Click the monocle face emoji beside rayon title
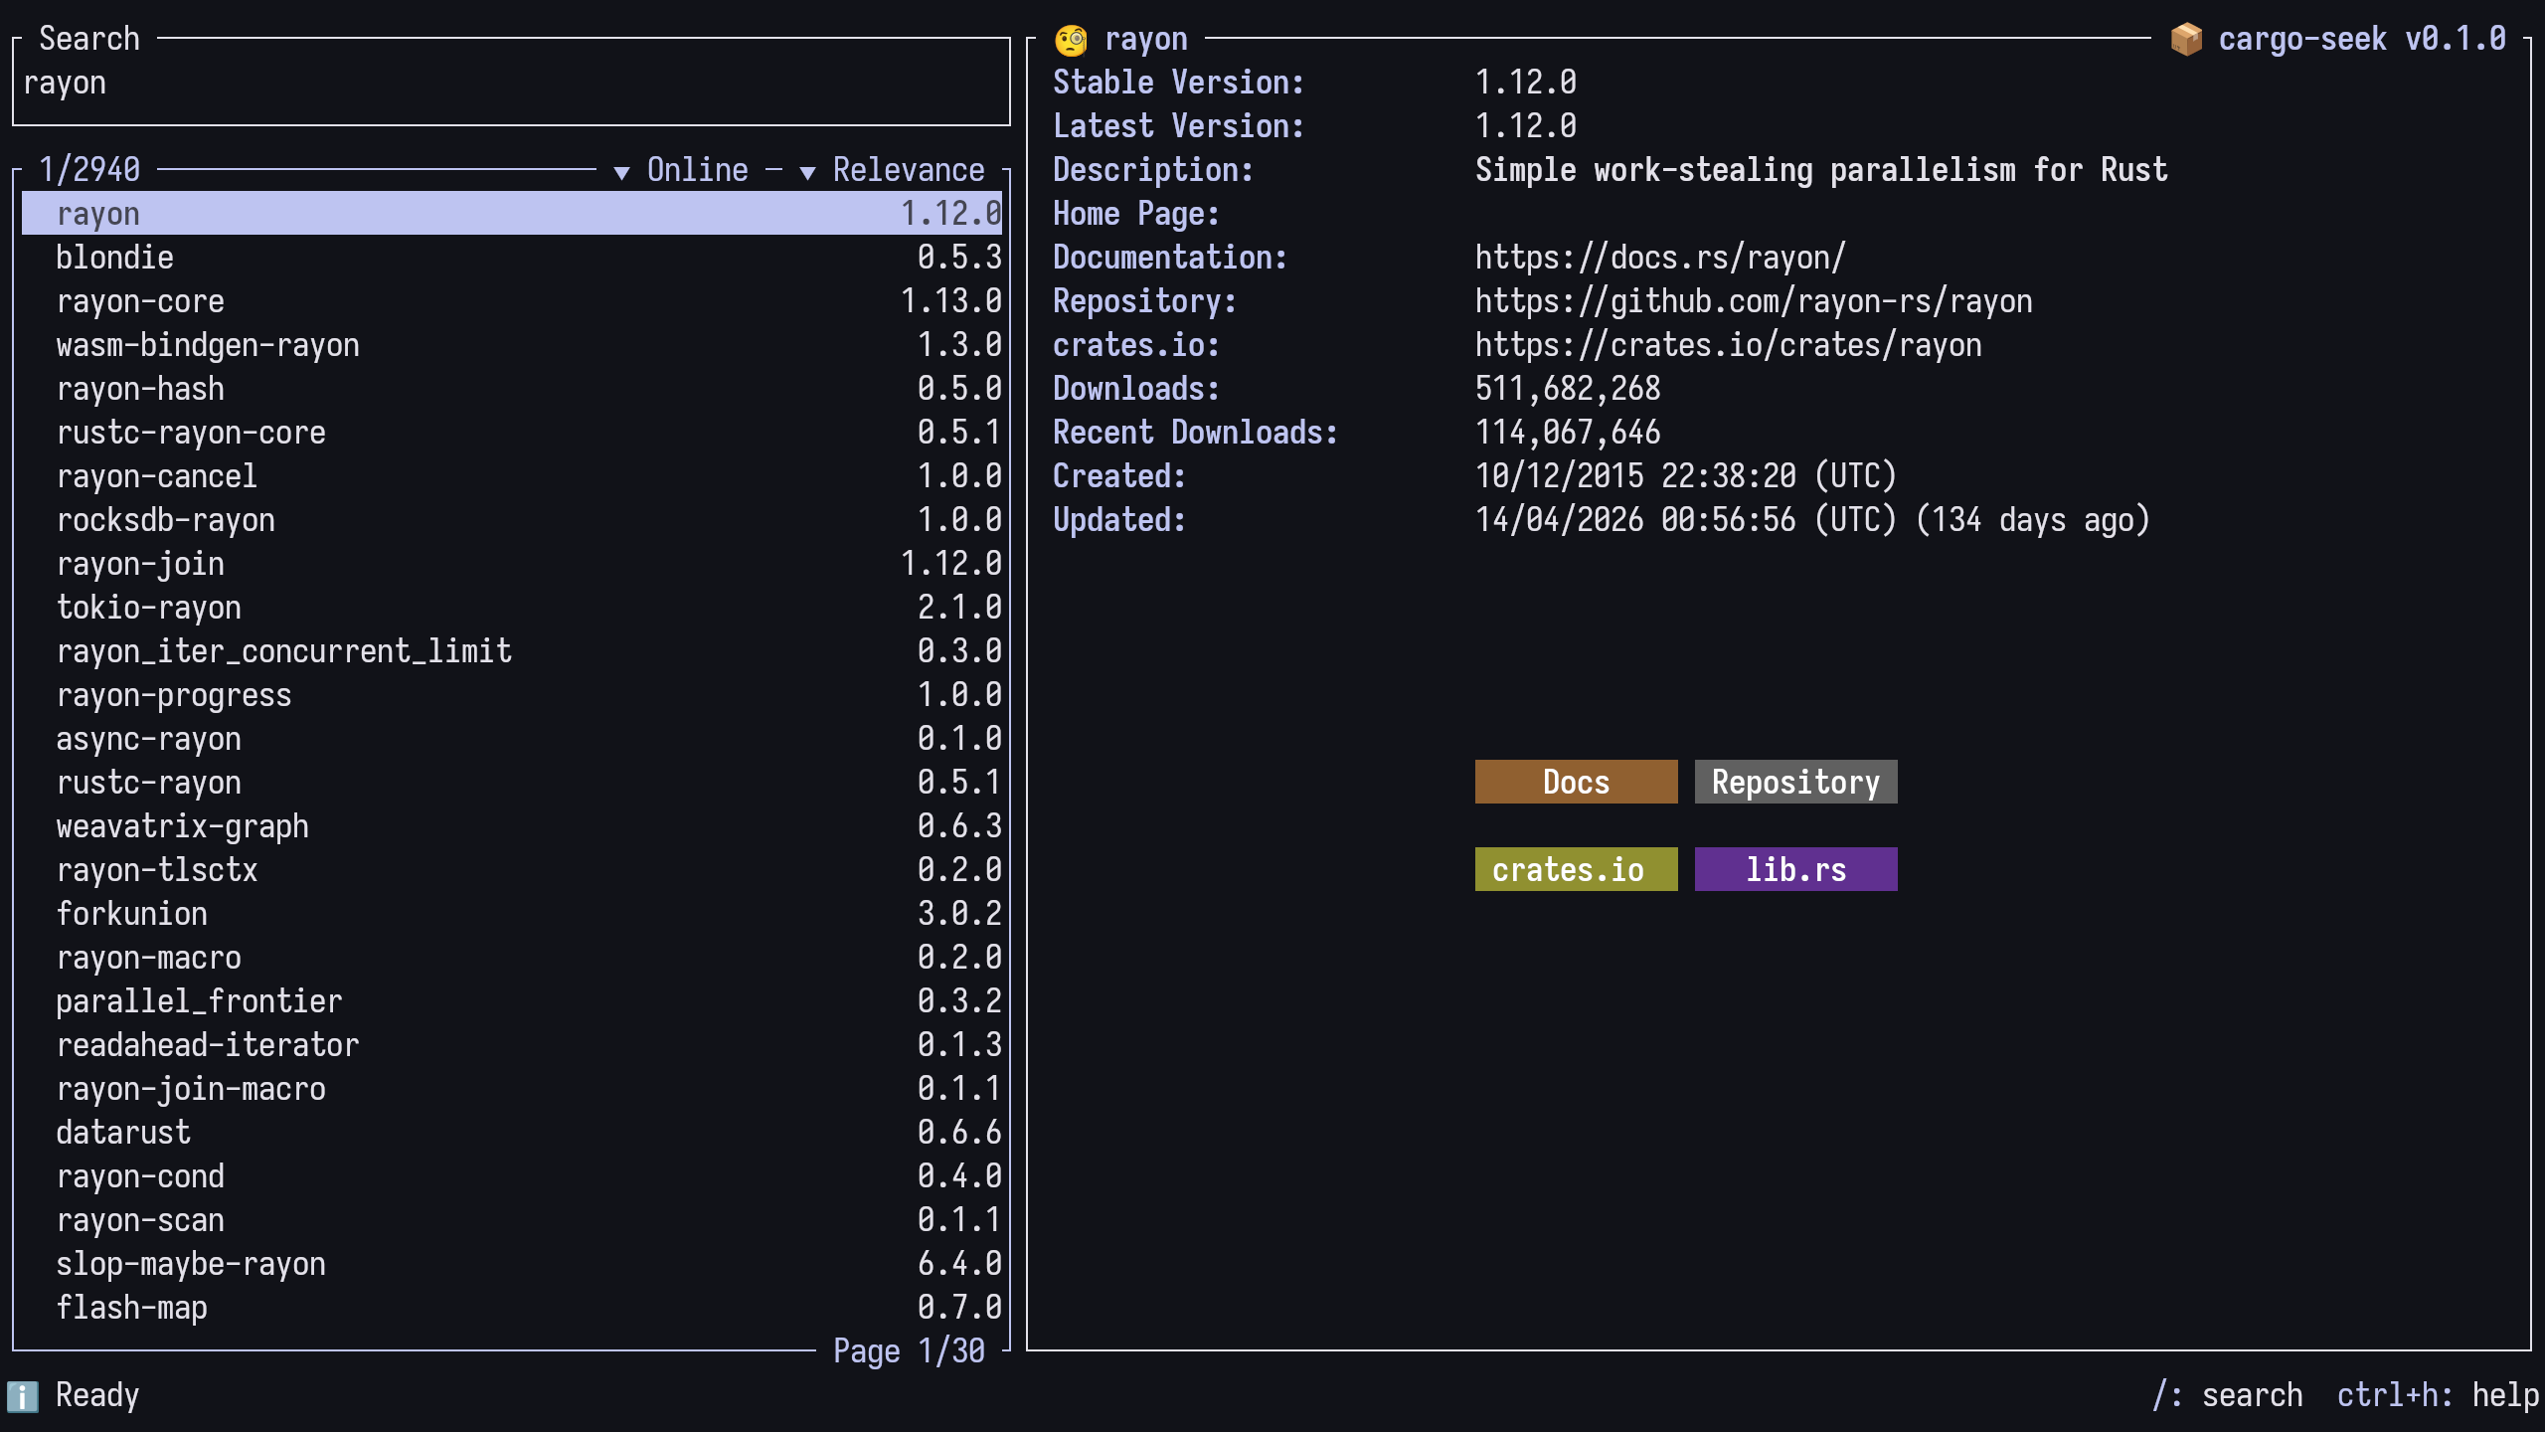 (x=1071, y=40)
